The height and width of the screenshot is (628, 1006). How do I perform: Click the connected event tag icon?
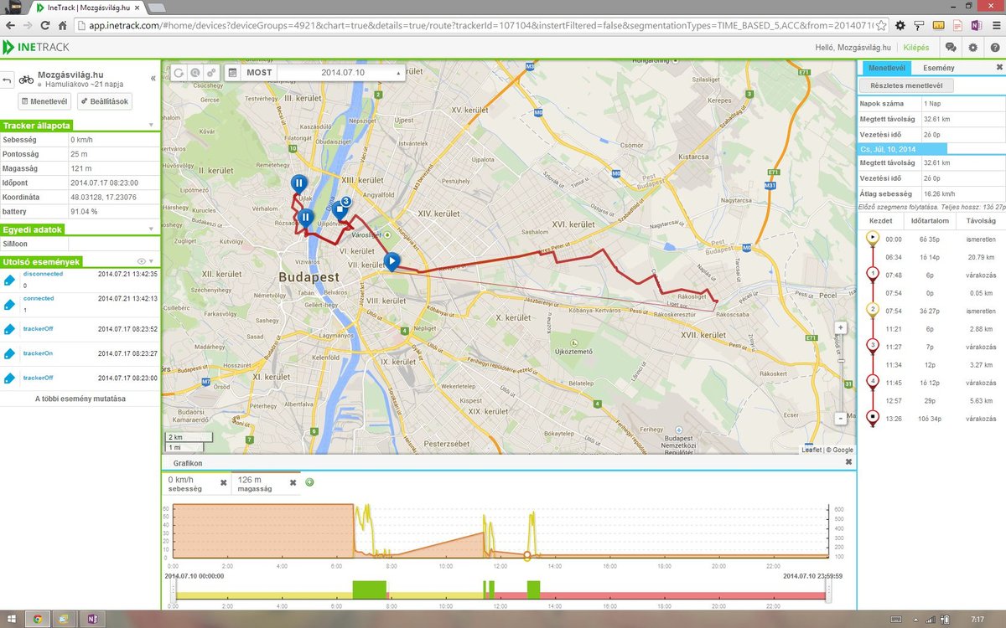[x=10, y=304]
